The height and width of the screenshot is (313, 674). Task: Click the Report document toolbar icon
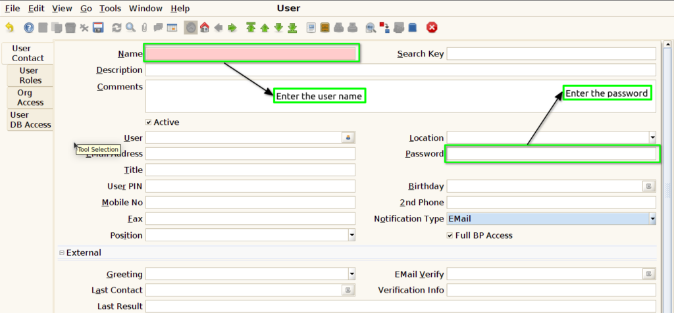point(311,28)
